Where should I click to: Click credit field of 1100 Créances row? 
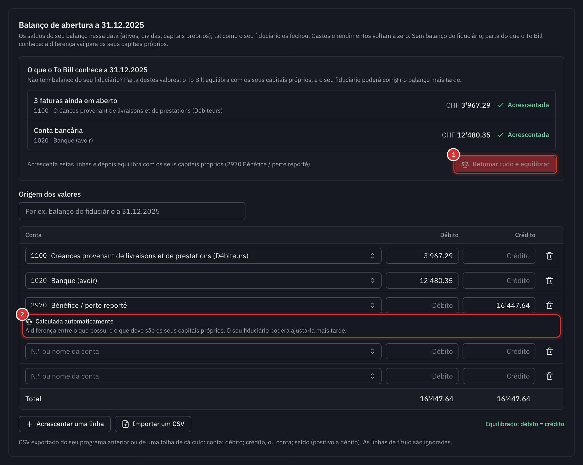pos(499,256)
